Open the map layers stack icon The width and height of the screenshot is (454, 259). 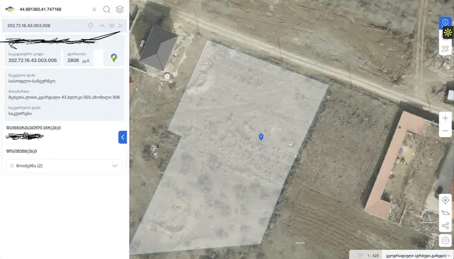pos(120,9)
